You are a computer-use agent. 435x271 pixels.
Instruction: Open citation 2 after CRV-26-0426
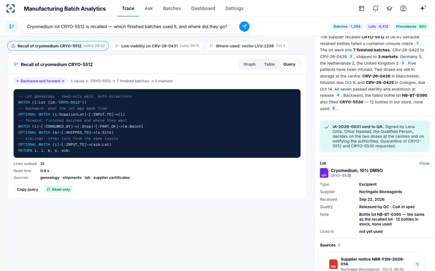(351, 57)
